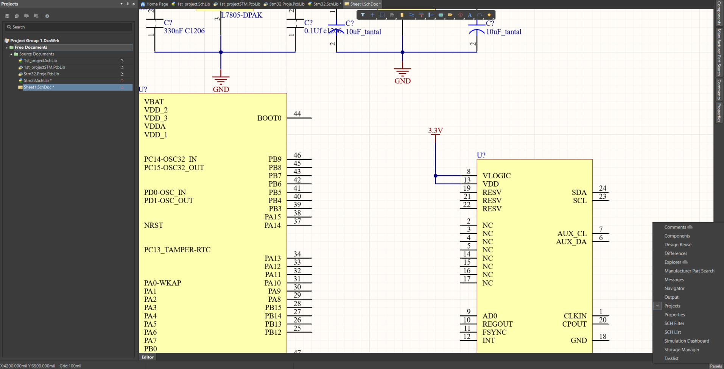Screen dimensions: 724x369
Task: Select the place text string tool
Action: [x=470, y=15]
